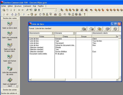Click the Liste de tiers save-format diskette icon
The image size is (123, 95).
pos(84,29)
